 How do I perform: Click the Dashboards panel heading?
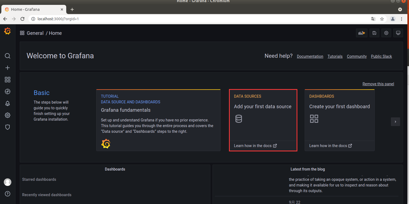point(115,169)
